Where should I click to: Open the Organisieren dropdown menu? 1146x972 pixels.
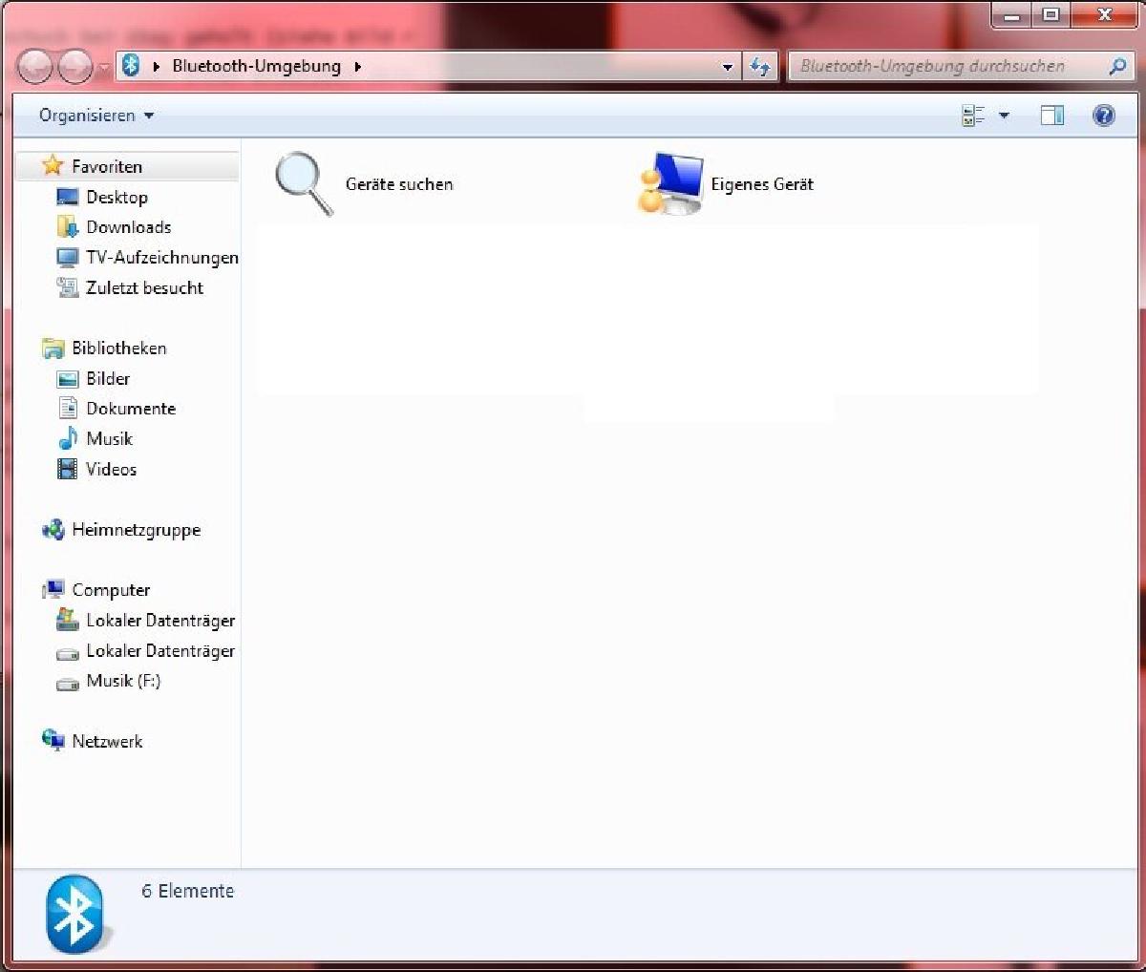coord(95,116)
